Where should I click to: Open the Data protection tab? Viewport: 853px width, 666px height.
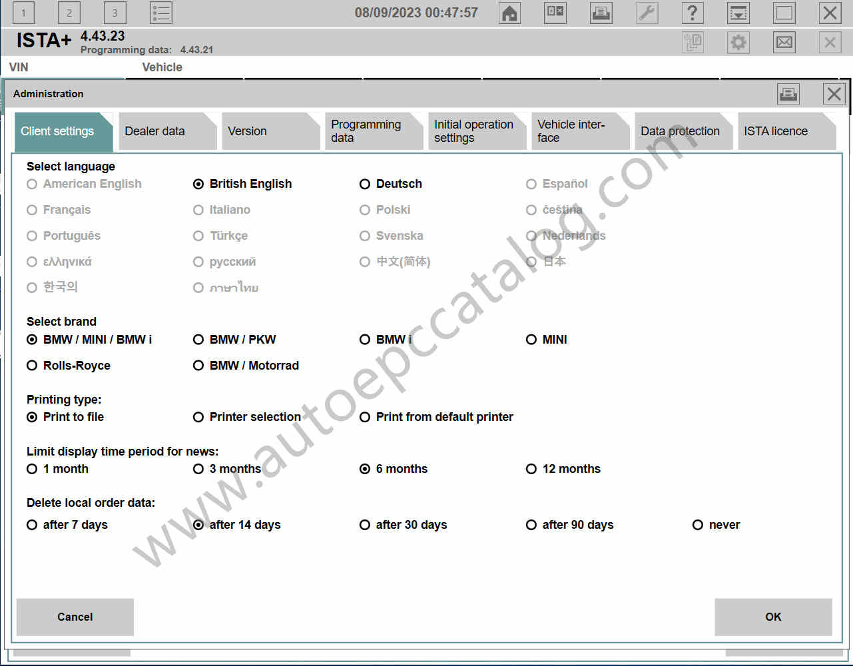(683, 131)
